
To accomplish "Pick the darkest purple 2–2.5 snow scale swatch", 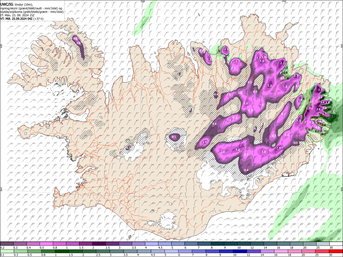I will point(99,244).
